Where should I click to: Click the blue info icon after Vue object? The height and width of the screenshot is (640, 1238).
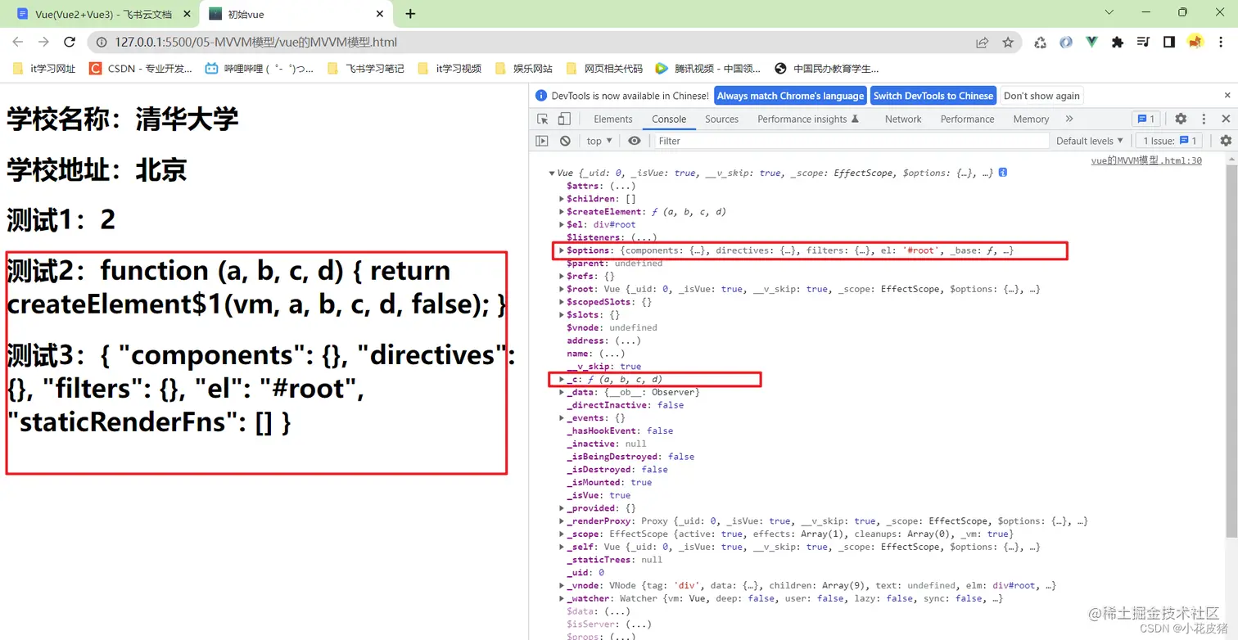[1003, 173]
